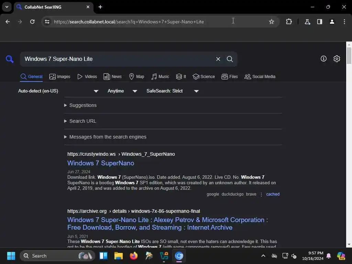This screenshot has height=264, width=352.
Task: Open archive.org result URL
Action: (x=134, y=211)
